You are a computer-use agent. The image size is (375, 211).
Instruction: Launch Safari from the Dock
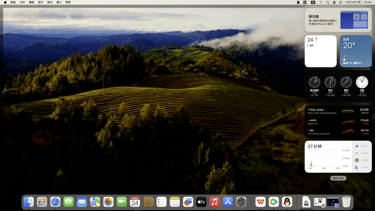55,202
